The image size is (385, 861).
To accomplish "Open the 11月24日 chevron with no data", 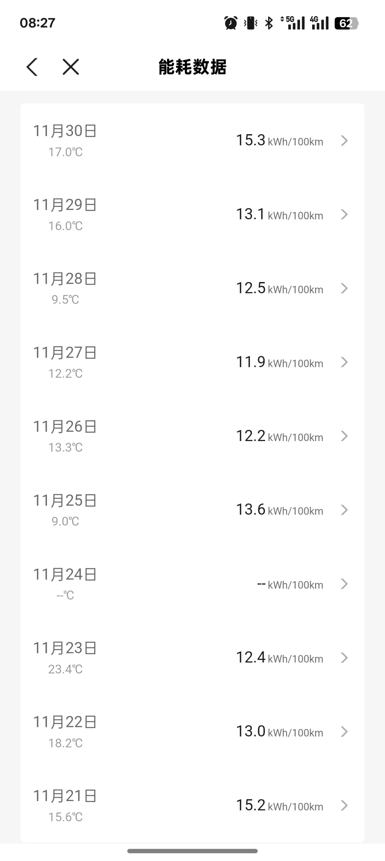I will [344, 584].
